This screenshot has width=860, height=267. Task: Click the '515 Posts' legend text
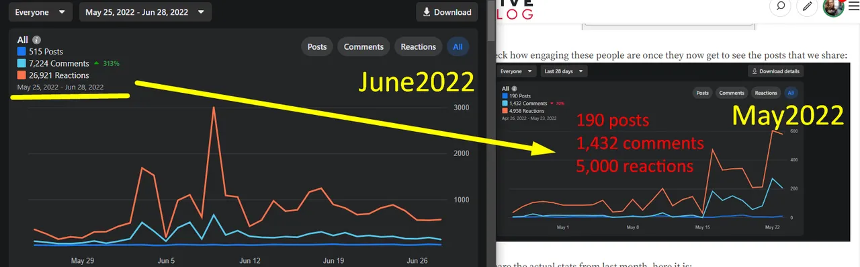(x=46, y=52)
